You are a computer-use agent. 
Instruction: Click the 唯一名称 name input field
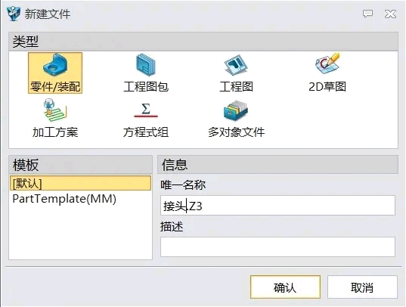point(277,206)
